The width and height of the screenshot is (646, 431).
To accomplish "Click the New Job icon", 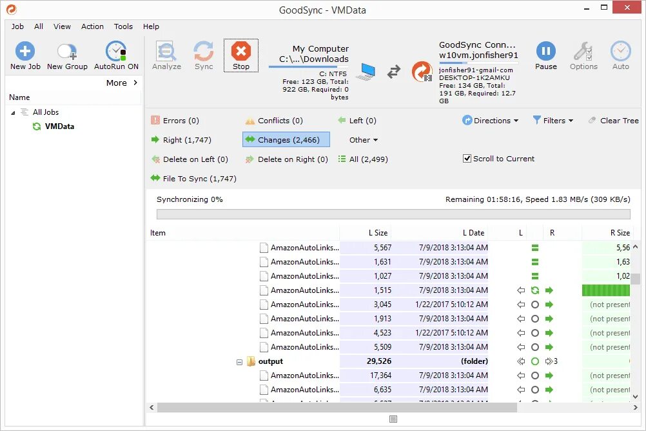I will pos(25,51).
